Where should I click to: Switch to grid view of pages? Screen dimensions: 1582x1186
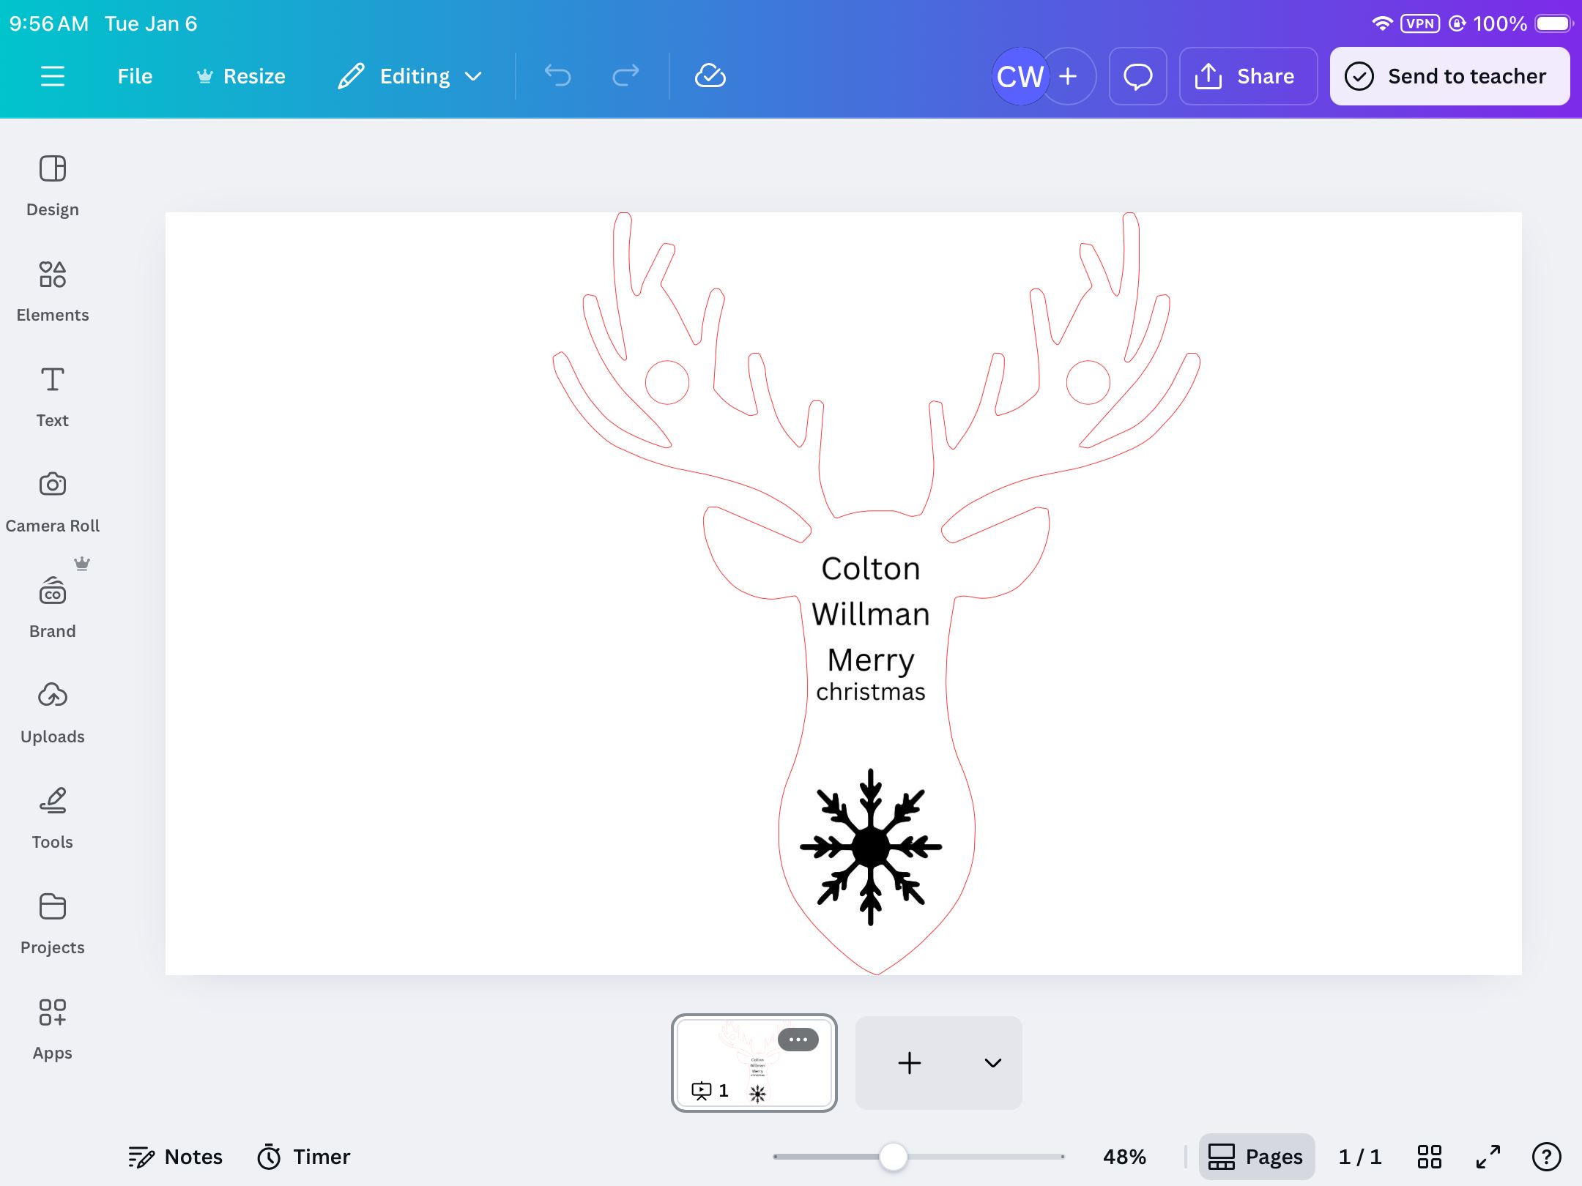coord(1429,1157)
